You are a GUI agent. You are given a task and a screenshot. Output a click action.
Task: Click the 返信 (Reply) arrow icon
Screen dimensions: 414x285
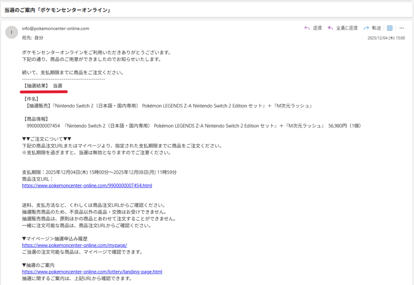(x=307, y=28)
